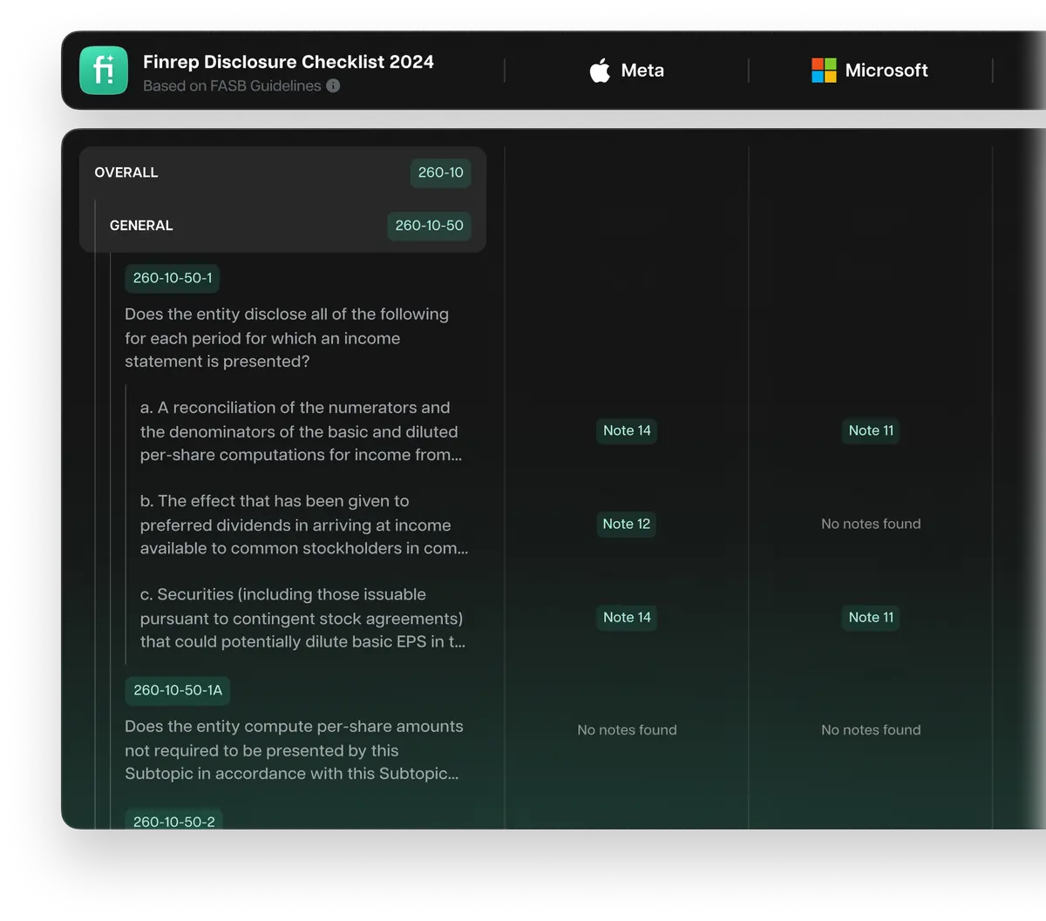Open Meta's Note 12 for preferred dividends
This screenshot has width=1046, height=921.
click(x=627, y=524)
